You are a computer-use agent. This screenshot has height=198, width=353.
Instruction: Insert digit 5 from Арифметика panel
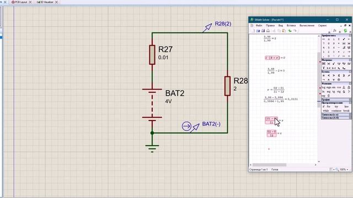click(329, 48)
